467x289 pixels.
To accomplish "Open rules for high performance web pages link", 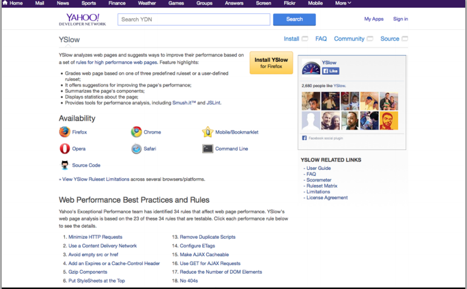I will (116, 62).
